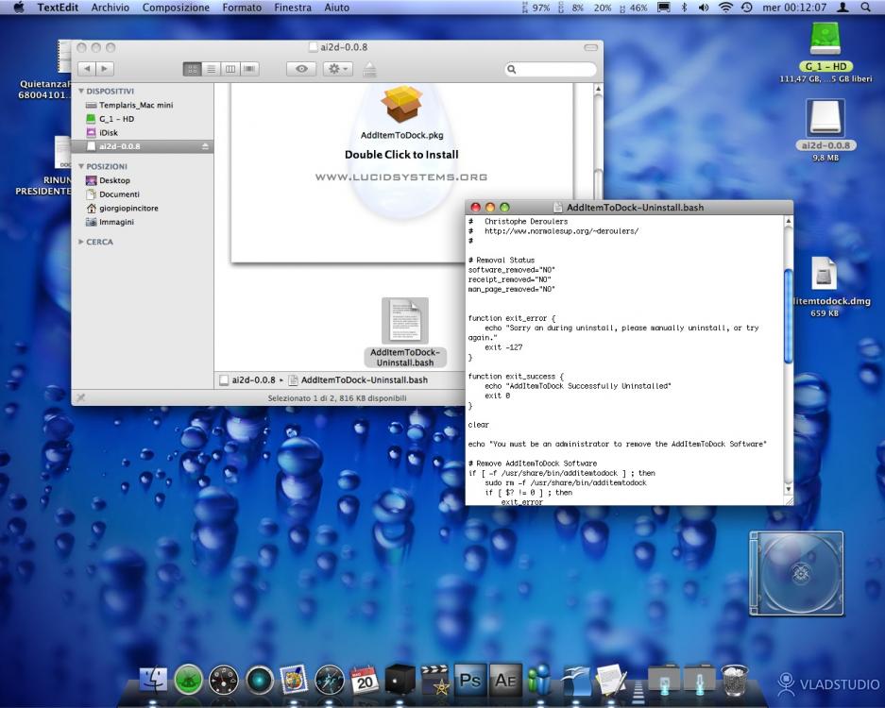Click 'function exit_success {' line in TextEdit
The image size is (885, 708).
(x=516, y=377)
